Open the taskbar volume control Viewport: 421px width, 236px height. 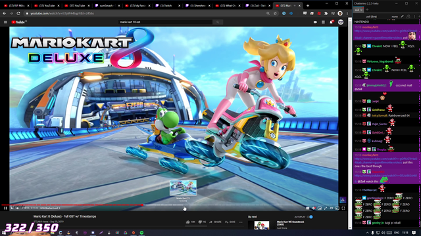384,233
